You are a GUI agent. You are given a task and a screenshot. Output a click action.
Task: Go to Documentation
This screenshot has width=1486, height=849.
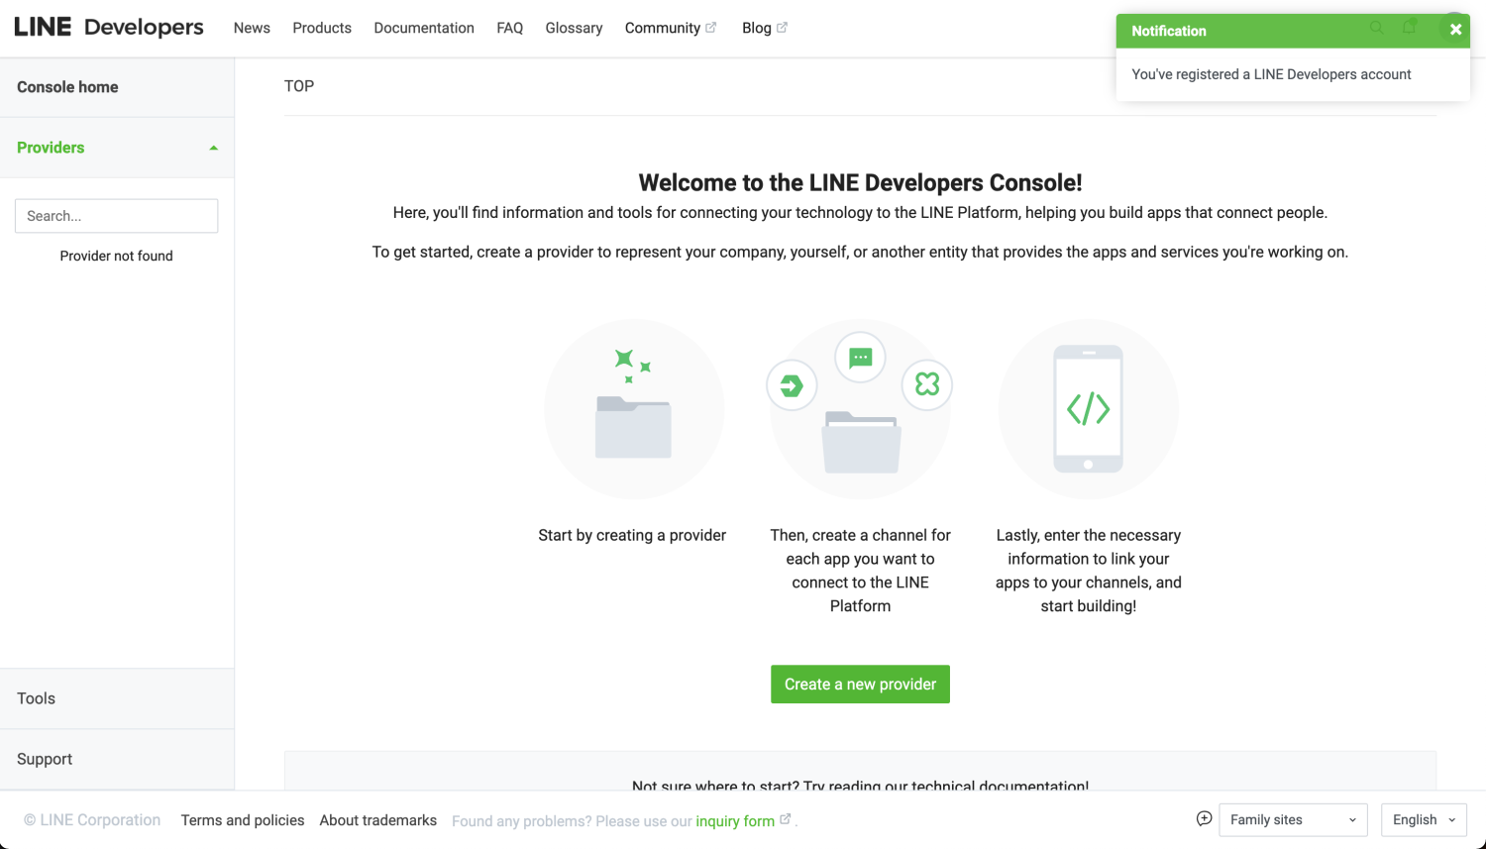pyautogui.click(x=424, y=28)
